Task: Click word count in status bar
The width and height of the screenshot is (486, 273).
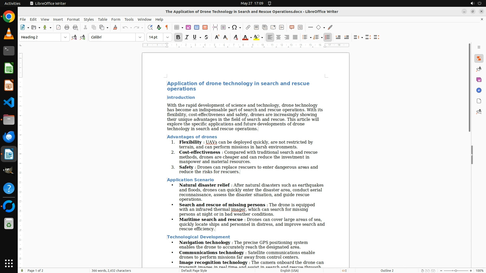Action: [x=111, y=270]
